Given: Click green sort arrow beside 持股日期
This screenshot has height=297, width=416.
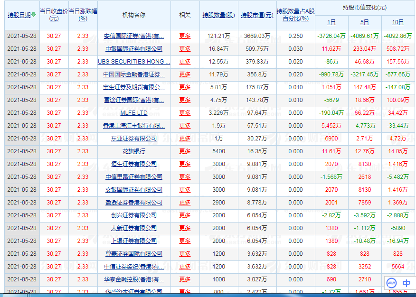Looking at the screenshot, I should (34, 15).
